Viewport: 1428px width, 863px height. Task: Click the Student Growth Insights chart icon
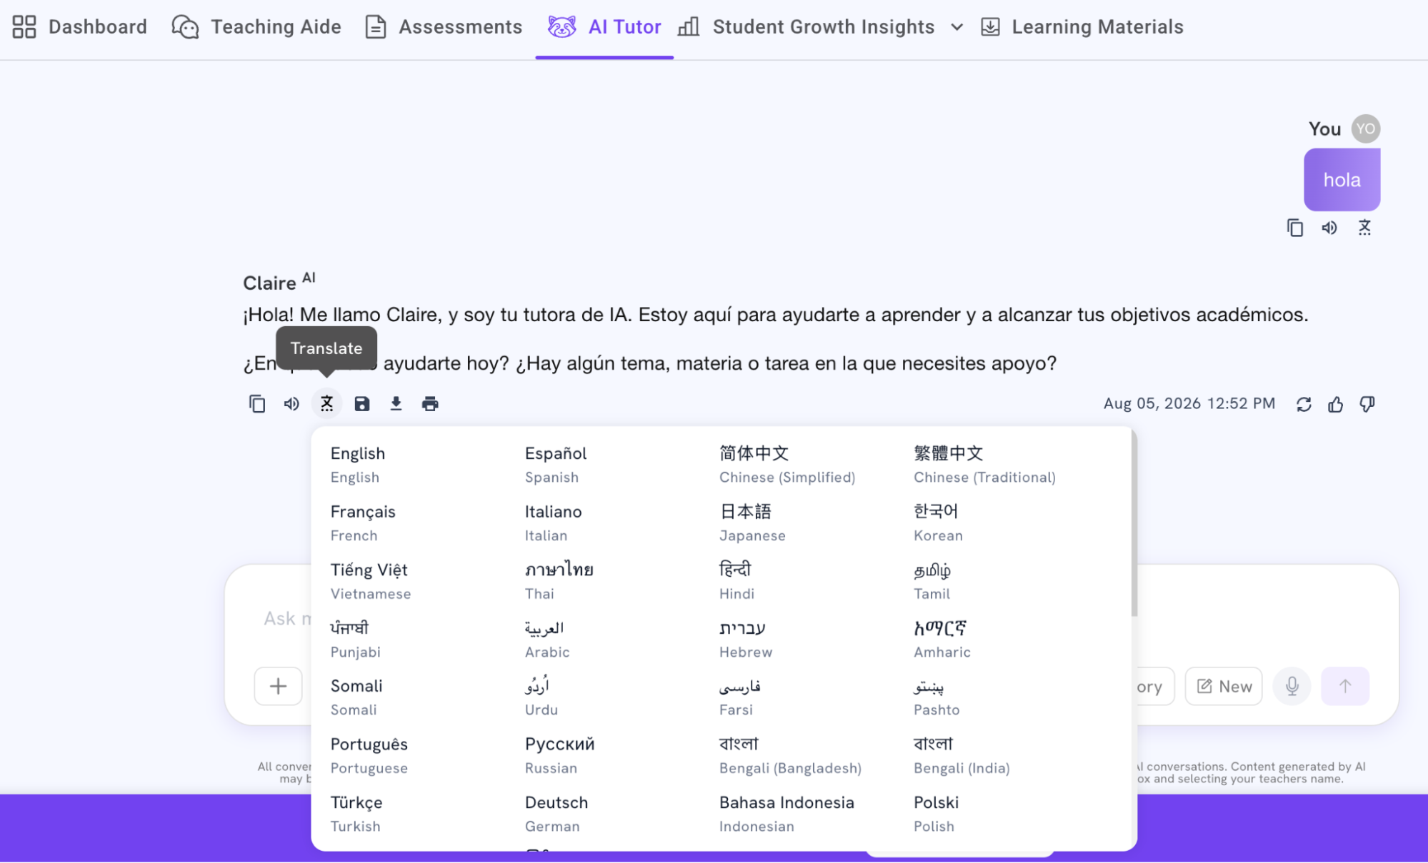(x=689, y=27)
